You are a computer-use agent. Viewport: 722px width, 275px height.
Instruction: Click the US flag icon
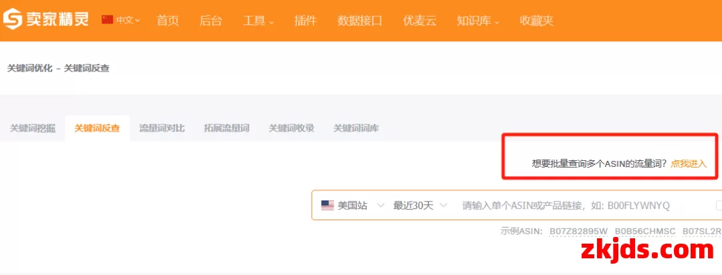pos(328,205)
